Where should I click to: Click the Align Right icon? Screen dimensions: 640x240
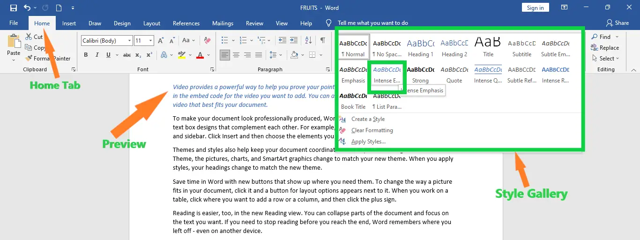tap(247, 55)
